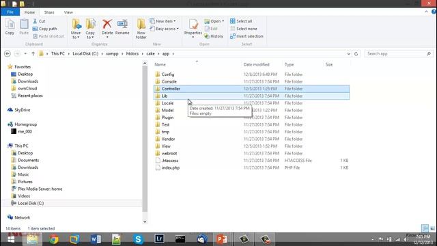Viewport: 437px width, 246px height.
Task: Open PowerPoint from the taskbar
Action: pos(222,239)
